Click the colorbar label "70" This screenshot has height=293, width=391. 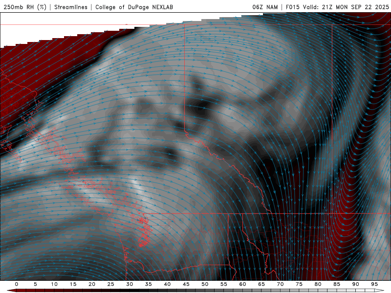280,284
